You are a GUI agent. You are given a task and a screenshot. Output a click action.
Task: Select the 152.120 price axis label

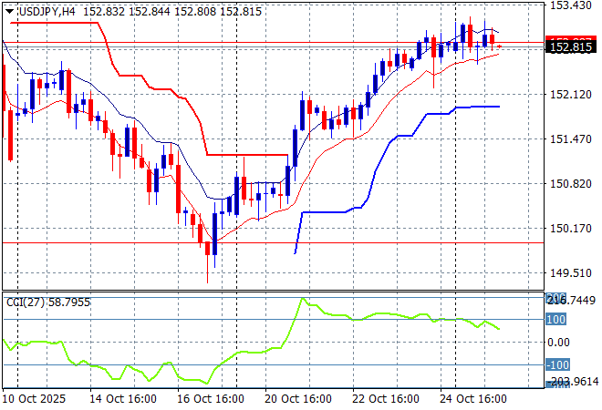click(570, 95)
